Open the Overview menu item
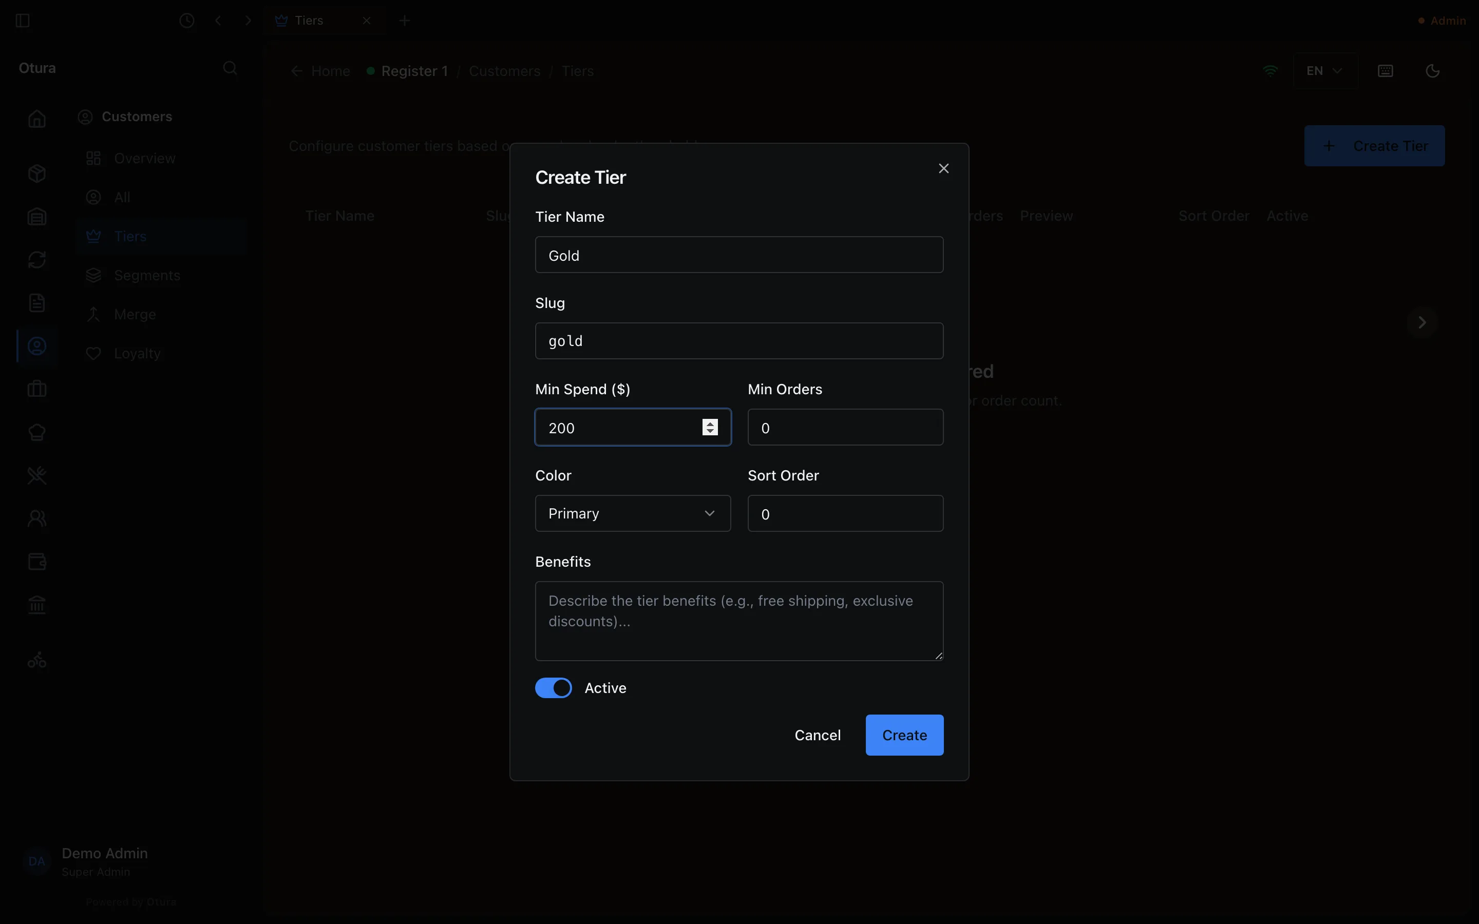Screen dimensions: 1479x924 161,158
